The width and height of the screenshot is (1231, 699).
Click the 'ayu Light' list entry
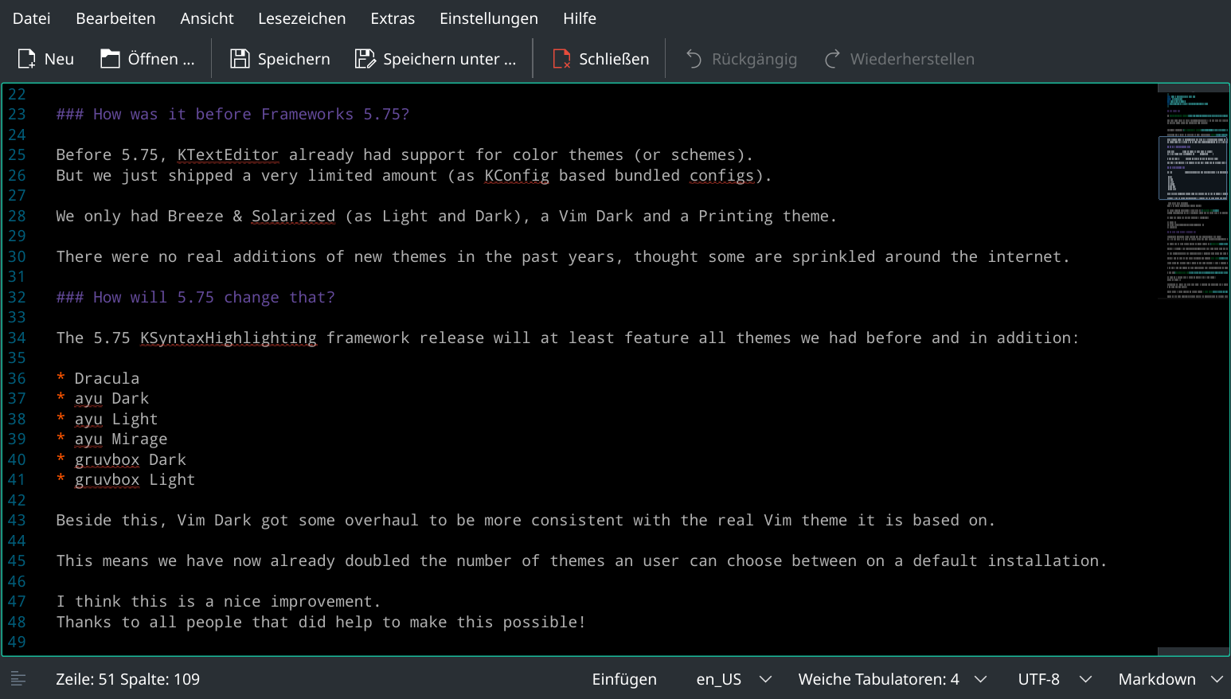pyautogui.click(x=116, y=419)
